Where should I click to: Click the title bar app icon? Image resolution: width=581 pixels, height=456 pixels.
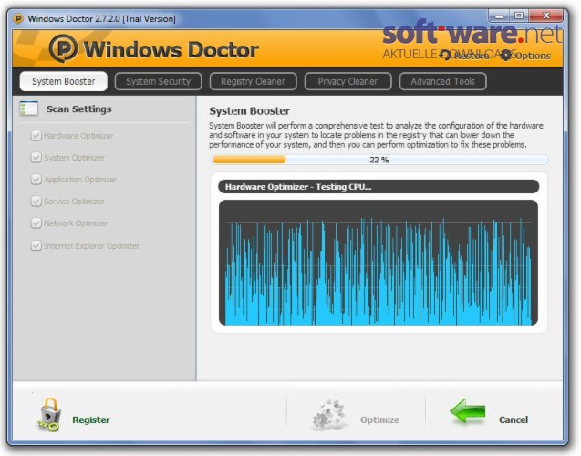(x=18, y=18)
